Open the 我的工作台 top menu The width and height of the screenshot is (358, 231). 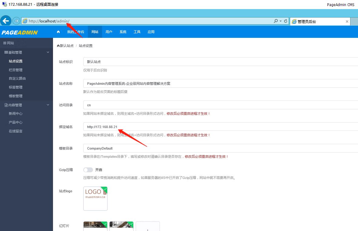tap(76, 32)
